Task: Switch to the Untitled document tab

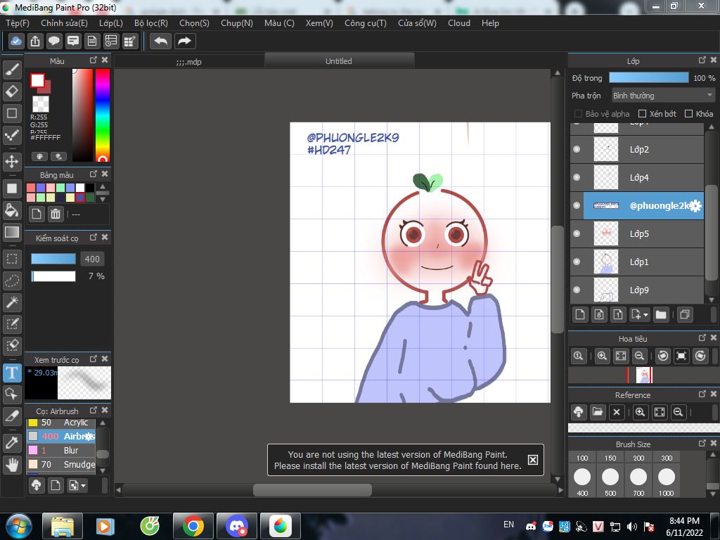Action: pos(339,61)
